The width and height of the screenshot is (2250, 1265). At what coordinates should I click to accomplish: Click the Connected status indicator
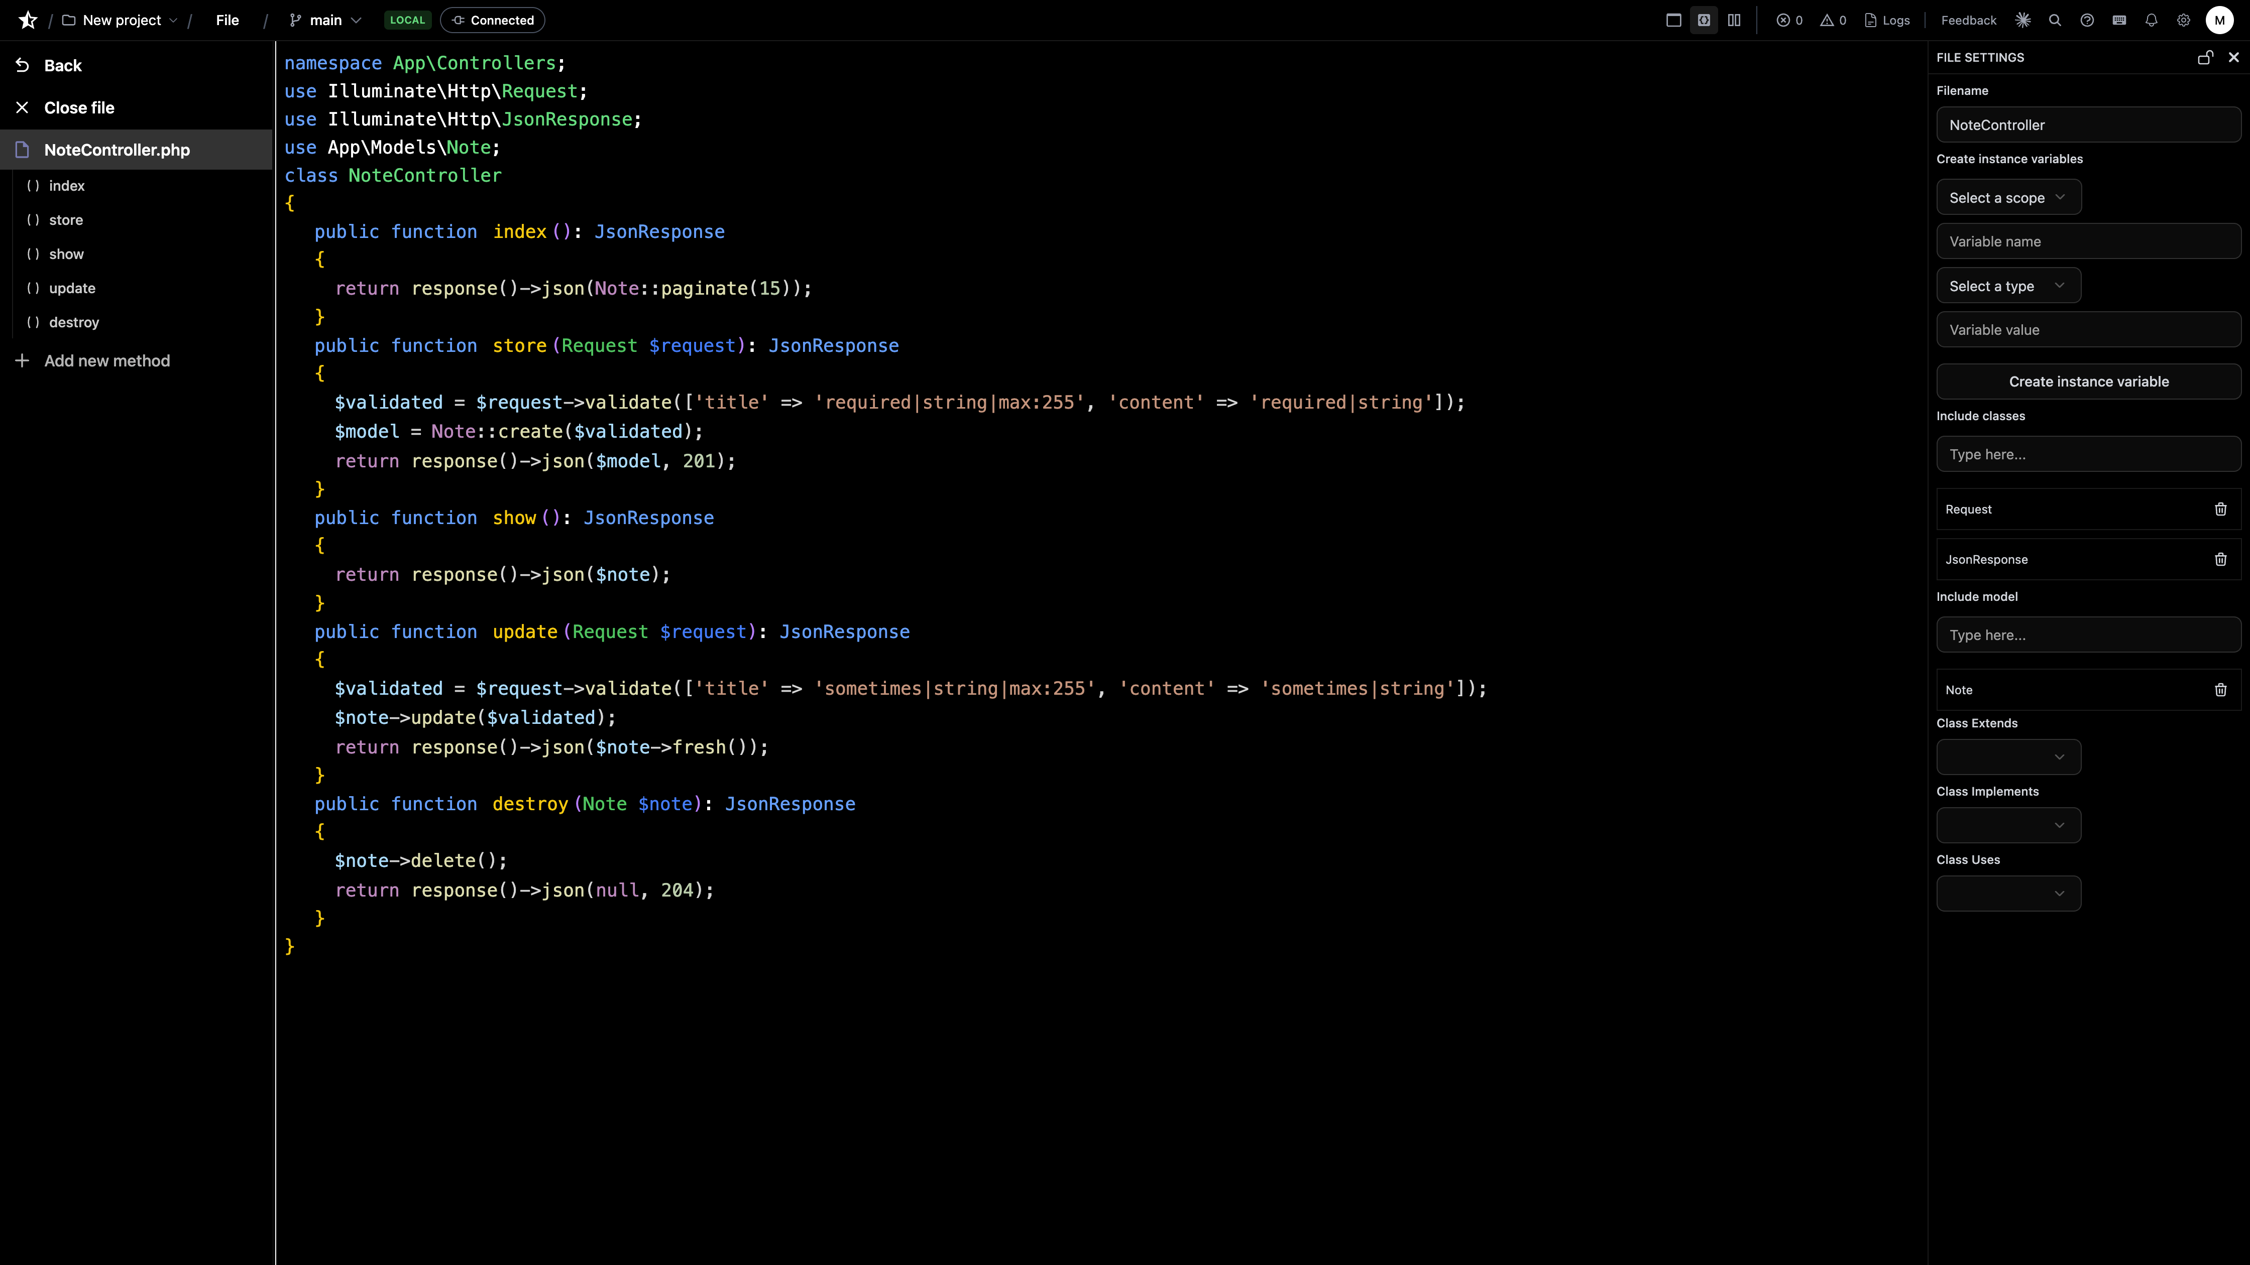pos(492,19)
